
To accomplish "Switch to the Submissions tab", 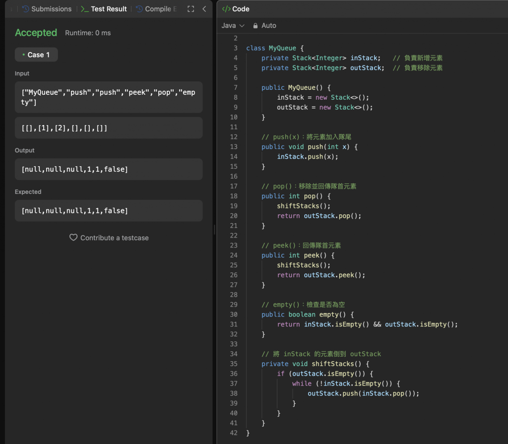I will 51,9.
